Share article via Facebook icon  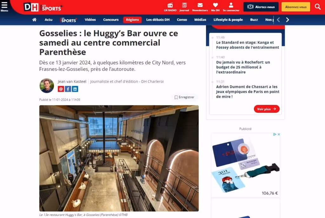pos(68,89)
